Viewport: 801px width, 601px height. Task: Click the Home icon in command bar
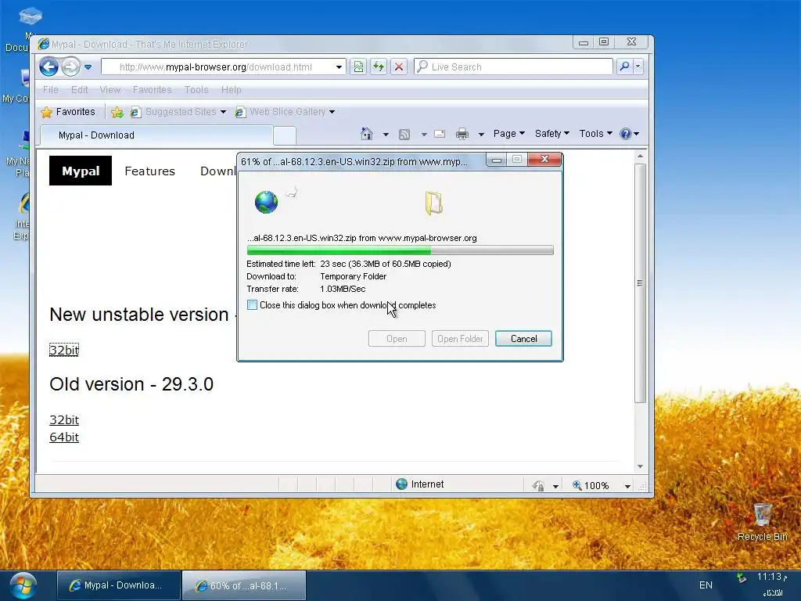click(366, 134)
